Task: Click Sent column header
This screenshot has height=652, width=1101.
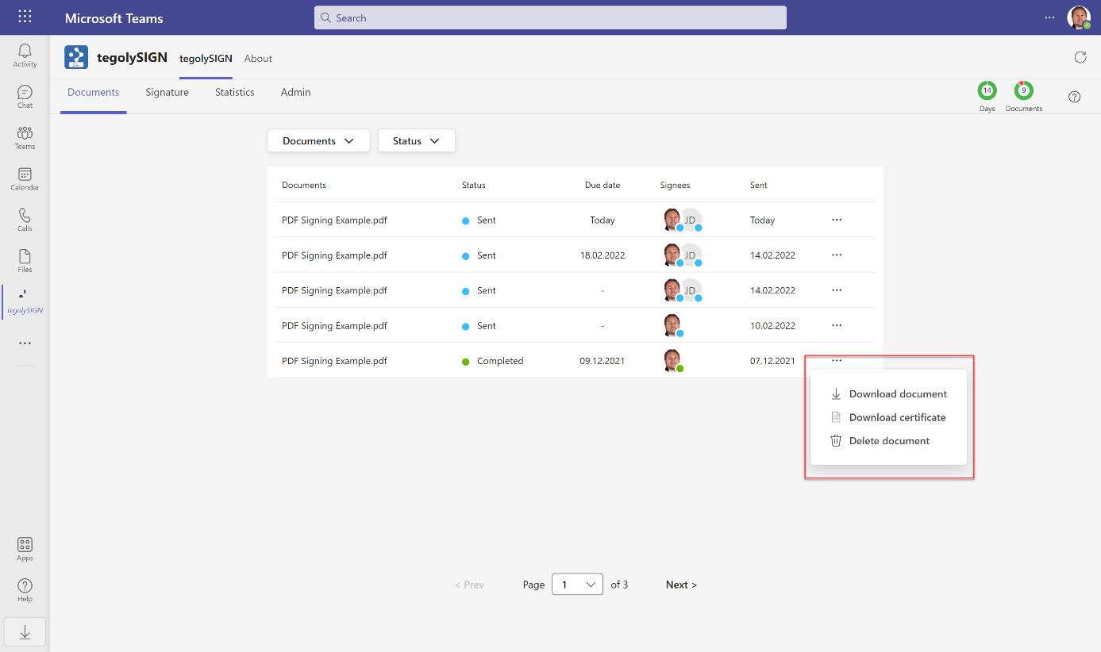Action: click(759, 185)
